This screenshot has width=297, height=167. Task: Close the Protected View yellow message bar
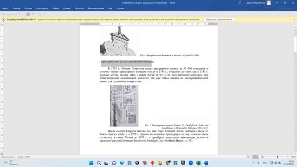pos(294,19)
